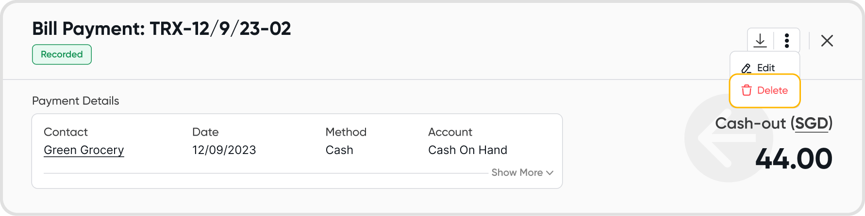Click the Payment Details heading

[76, 101]
